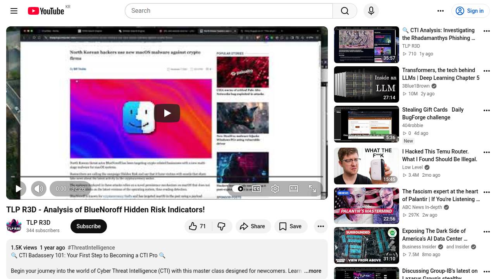
Task: Seek on the video progress bar
Action: (x=167, y=177)
